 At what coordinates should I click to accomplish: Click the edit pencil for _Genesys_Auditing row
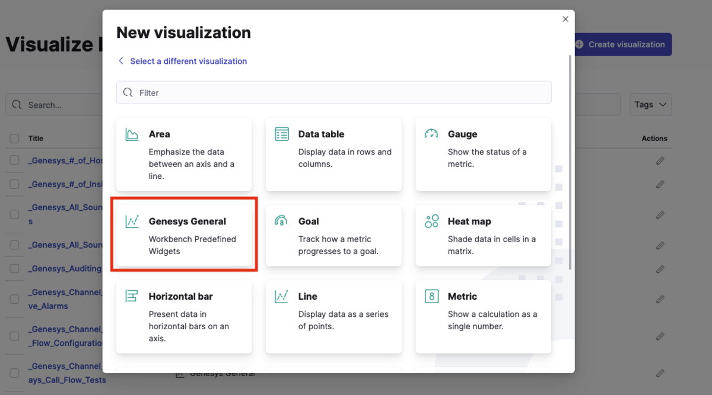(660, 269)
